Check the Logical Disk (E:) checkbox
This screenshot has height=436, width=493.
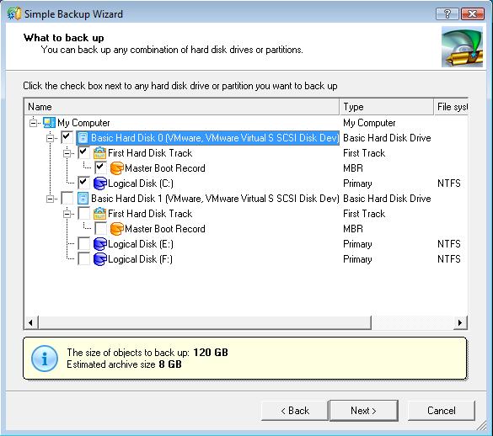84,243
